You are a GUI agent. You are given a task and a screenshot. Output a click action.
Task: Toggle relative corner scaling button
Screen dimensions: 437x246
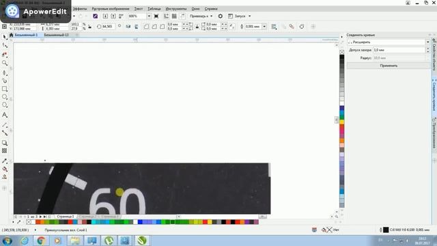click(232, 27)
